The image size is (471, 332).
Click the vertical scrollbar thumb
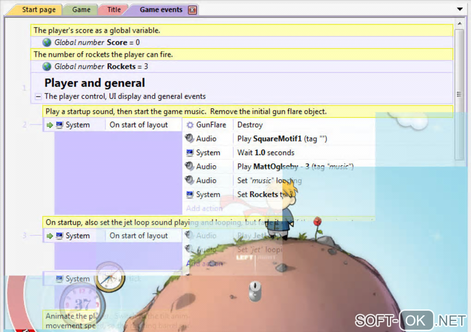pos(459,94)
